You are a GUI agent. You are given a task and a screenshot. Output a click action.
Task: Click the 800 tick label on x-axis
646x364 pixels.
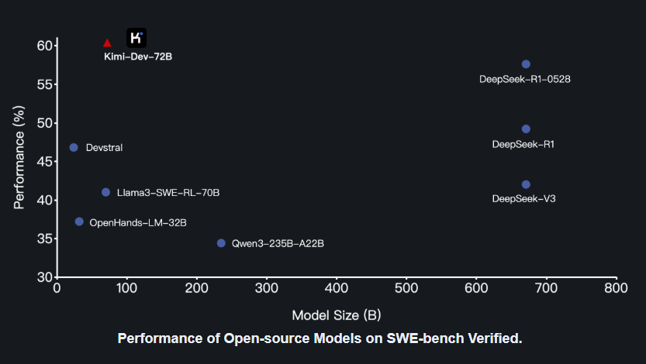616,290
